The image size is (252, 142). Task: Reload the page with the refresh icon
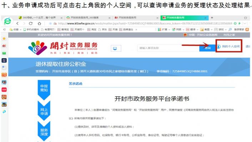(31, 24)
